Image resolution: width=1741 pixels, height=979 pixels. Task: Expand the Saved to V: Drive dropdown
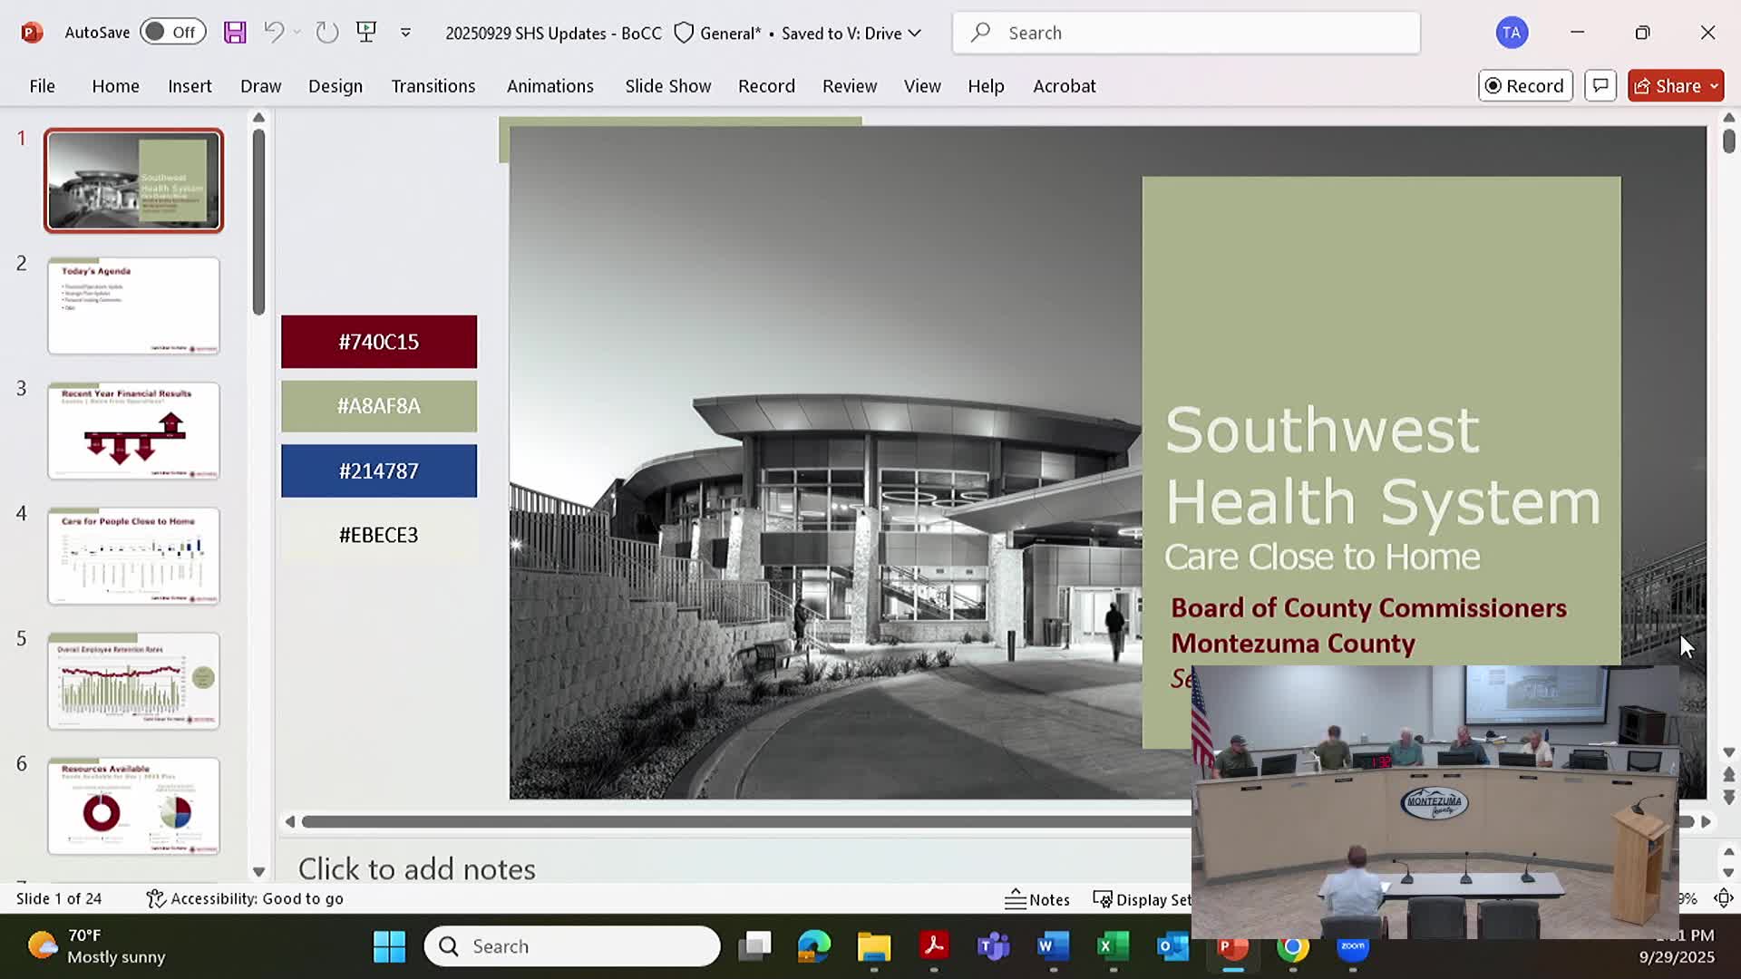coord(914,34)
